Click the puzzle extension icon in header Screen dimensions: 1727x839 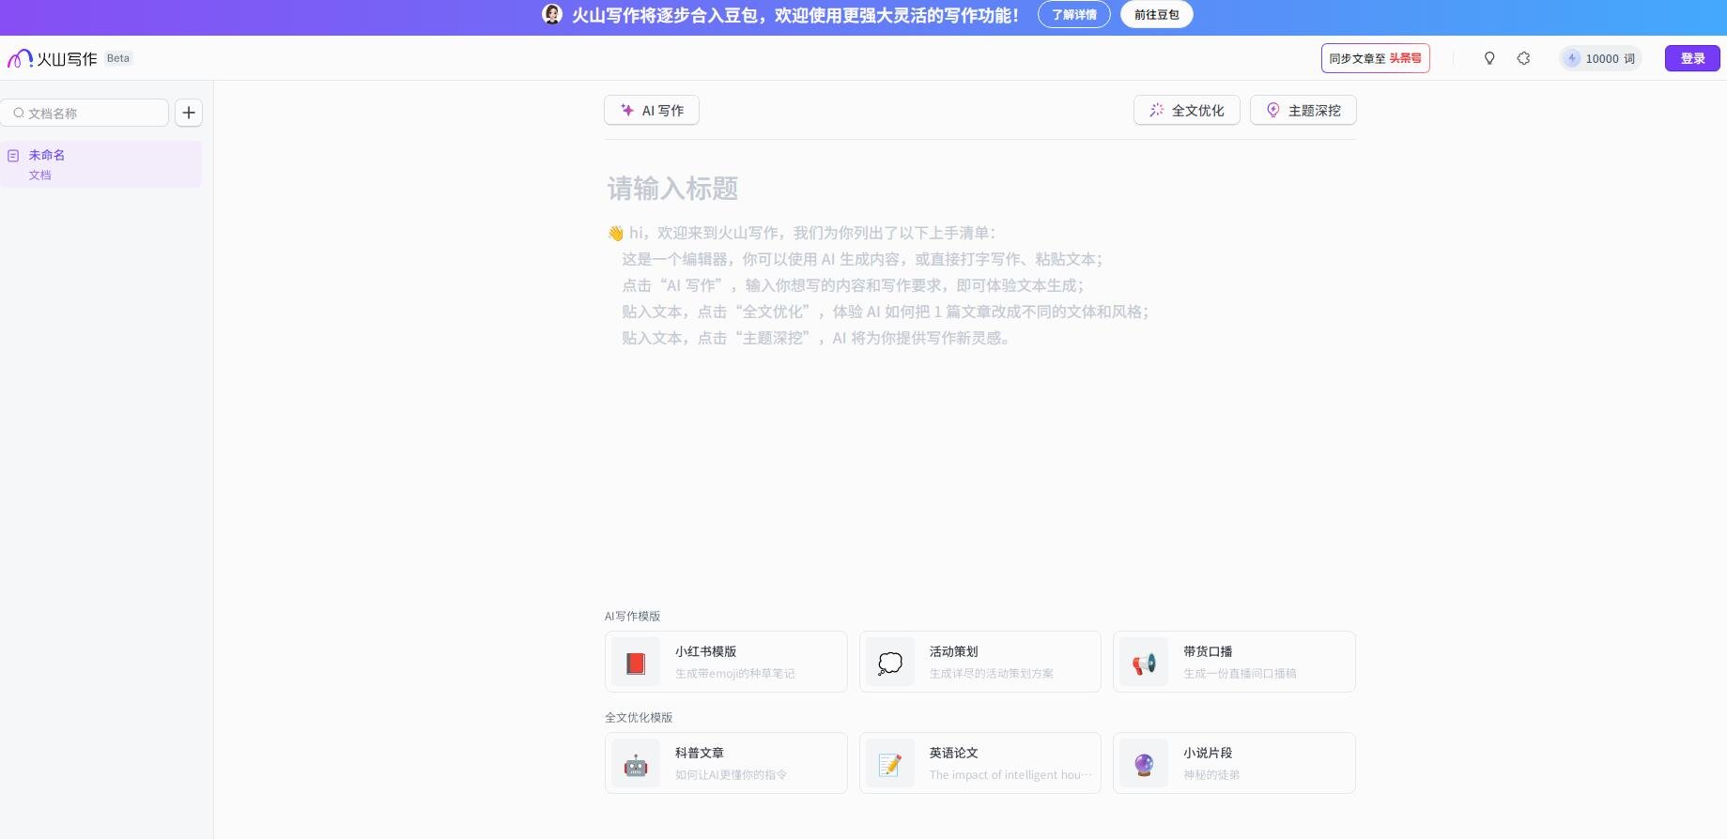pyautogui.click(x=1523, y=58)
